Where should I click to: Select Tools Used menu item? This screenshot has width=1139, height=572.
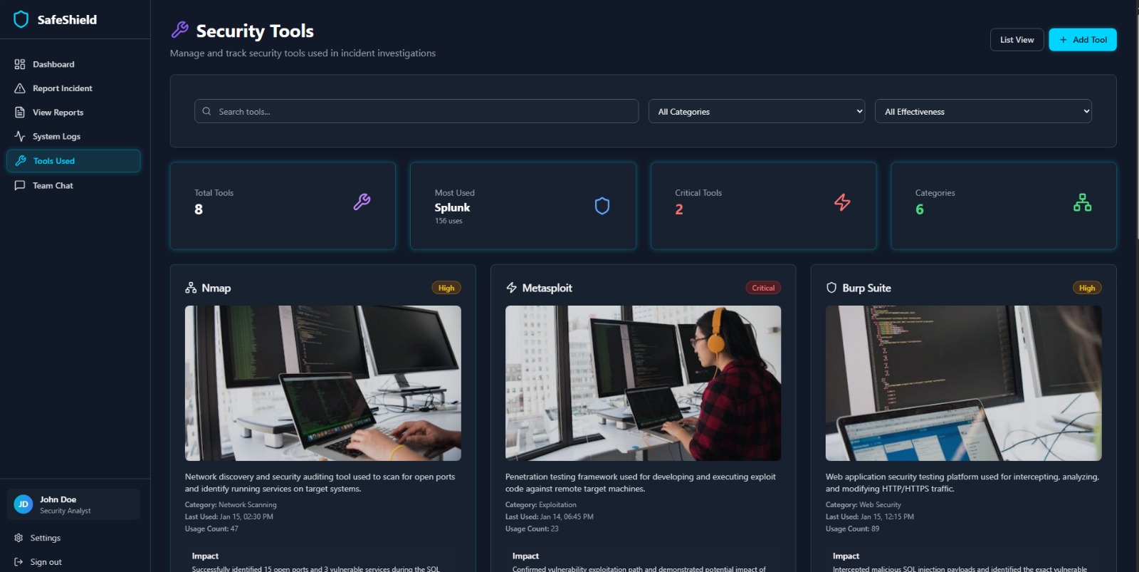73,161
